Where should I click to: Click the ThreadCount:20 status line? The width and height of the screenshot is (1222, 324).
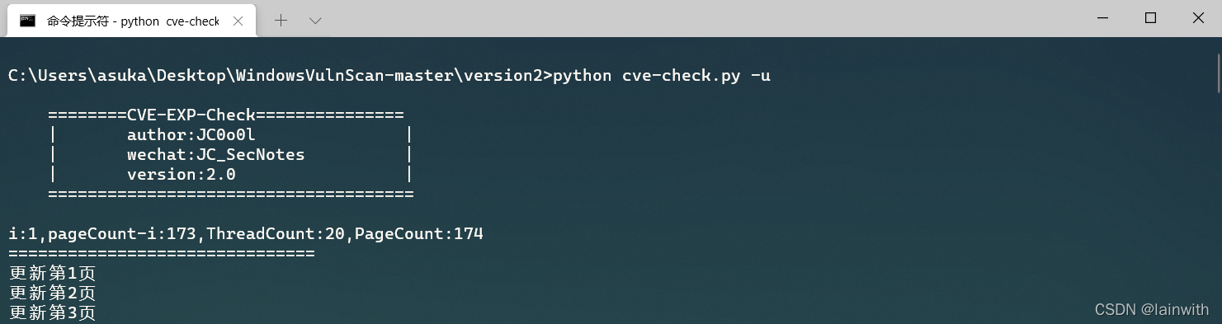[246, 233]
